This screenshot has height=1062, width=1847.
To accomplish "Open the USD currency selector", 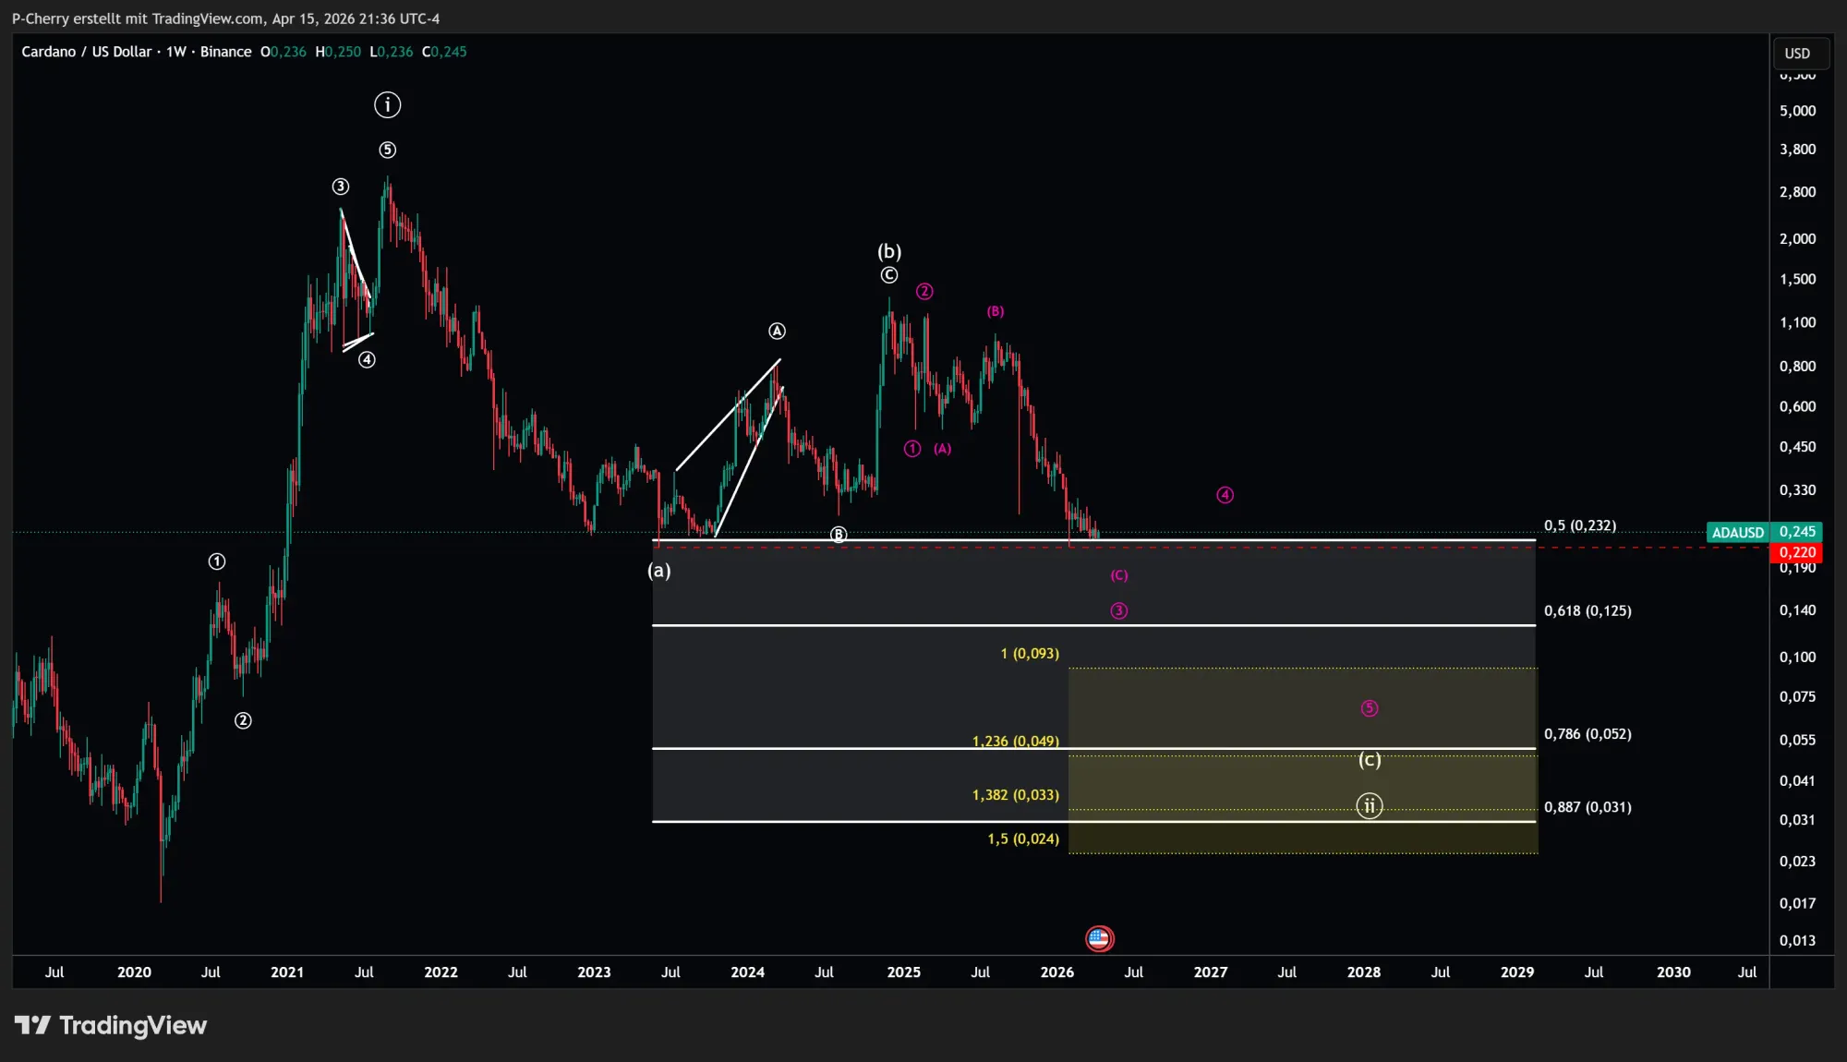I will (x=1796, y=54).
